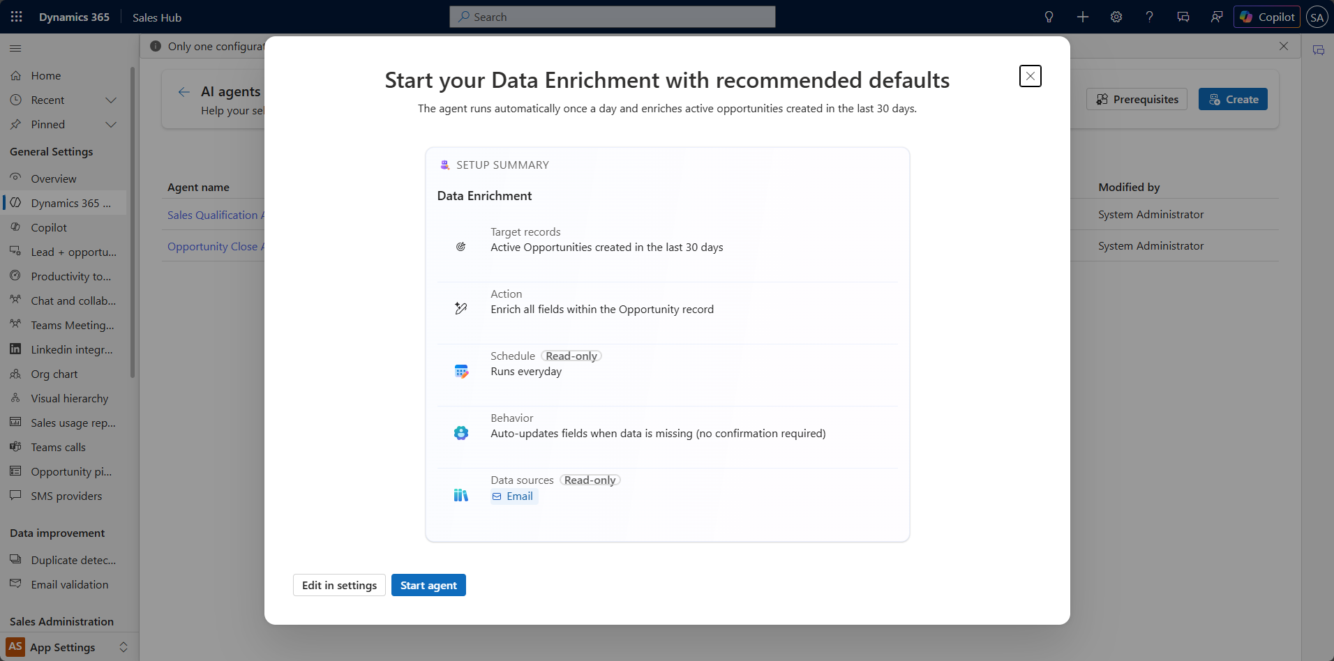Screen dimensions: 1334x661
Task: Click the SA user account avatar
Action: (x=1317, y=17)
